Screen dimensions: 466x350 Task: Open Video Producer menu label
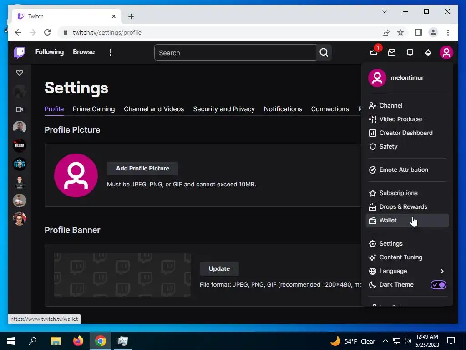pos(401,119)
